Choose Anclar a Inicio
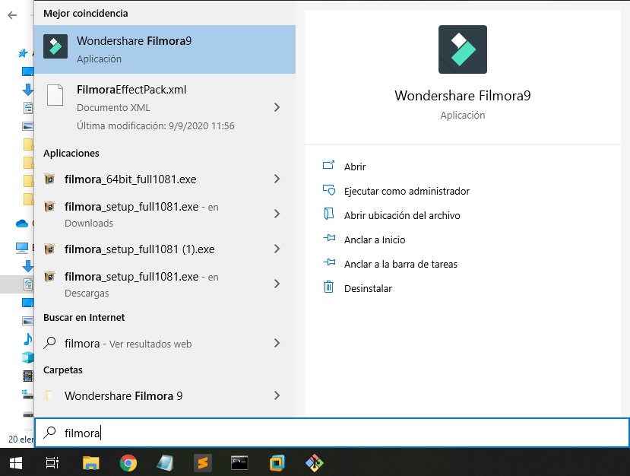The image size is (630, 476). 375,240
